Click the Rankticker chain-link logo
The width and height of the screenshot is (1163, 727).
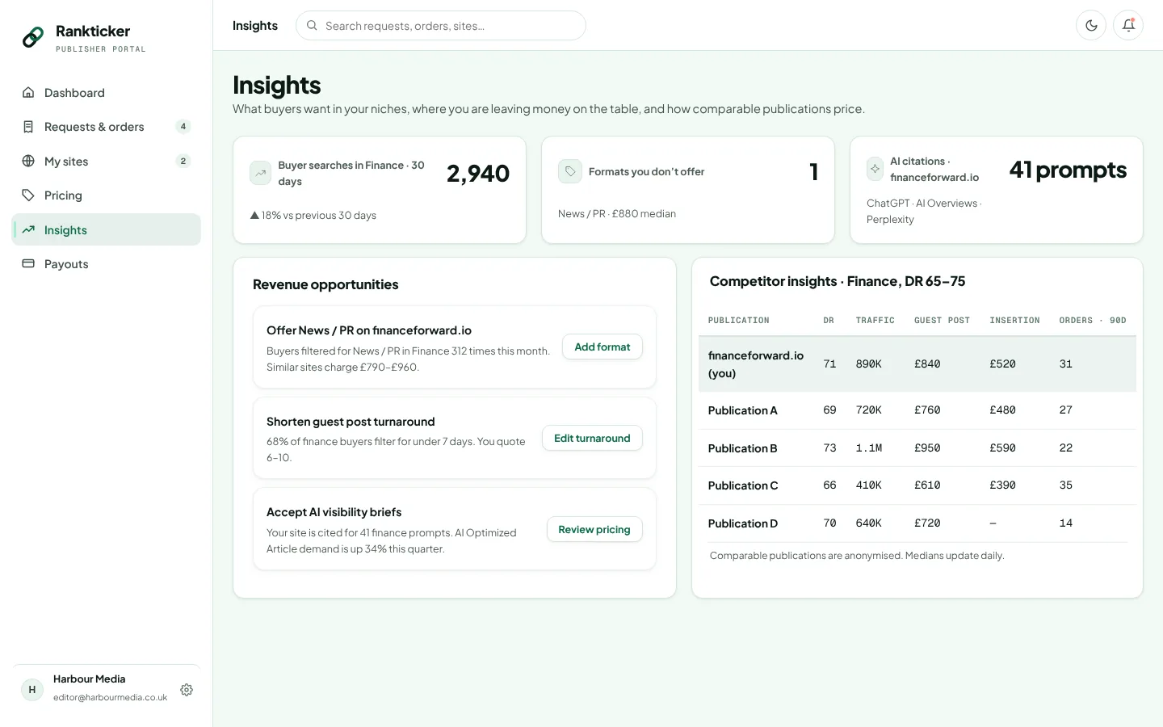point(33,37)
